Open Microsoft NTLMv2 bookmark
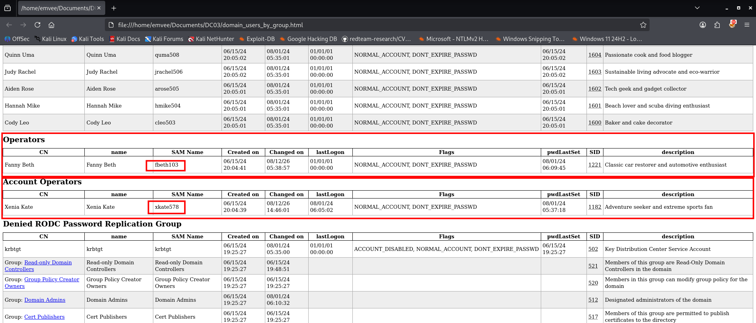Viewport: 756px width, 323px height. tap(453, 39)
